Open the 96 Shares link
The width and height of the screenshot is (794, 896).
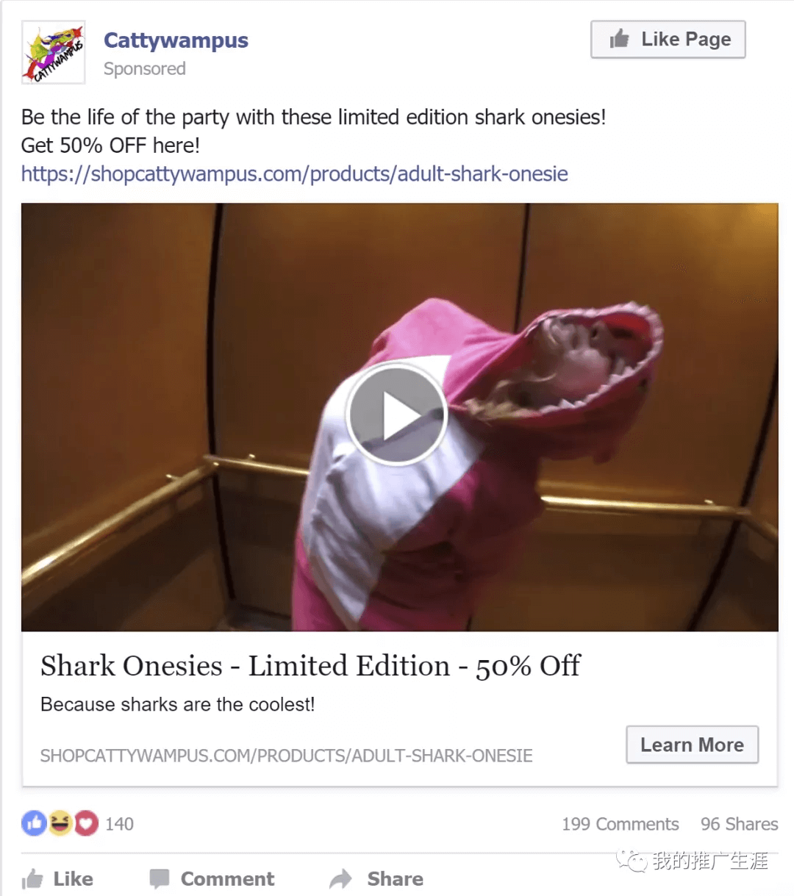tap(739, 824)
